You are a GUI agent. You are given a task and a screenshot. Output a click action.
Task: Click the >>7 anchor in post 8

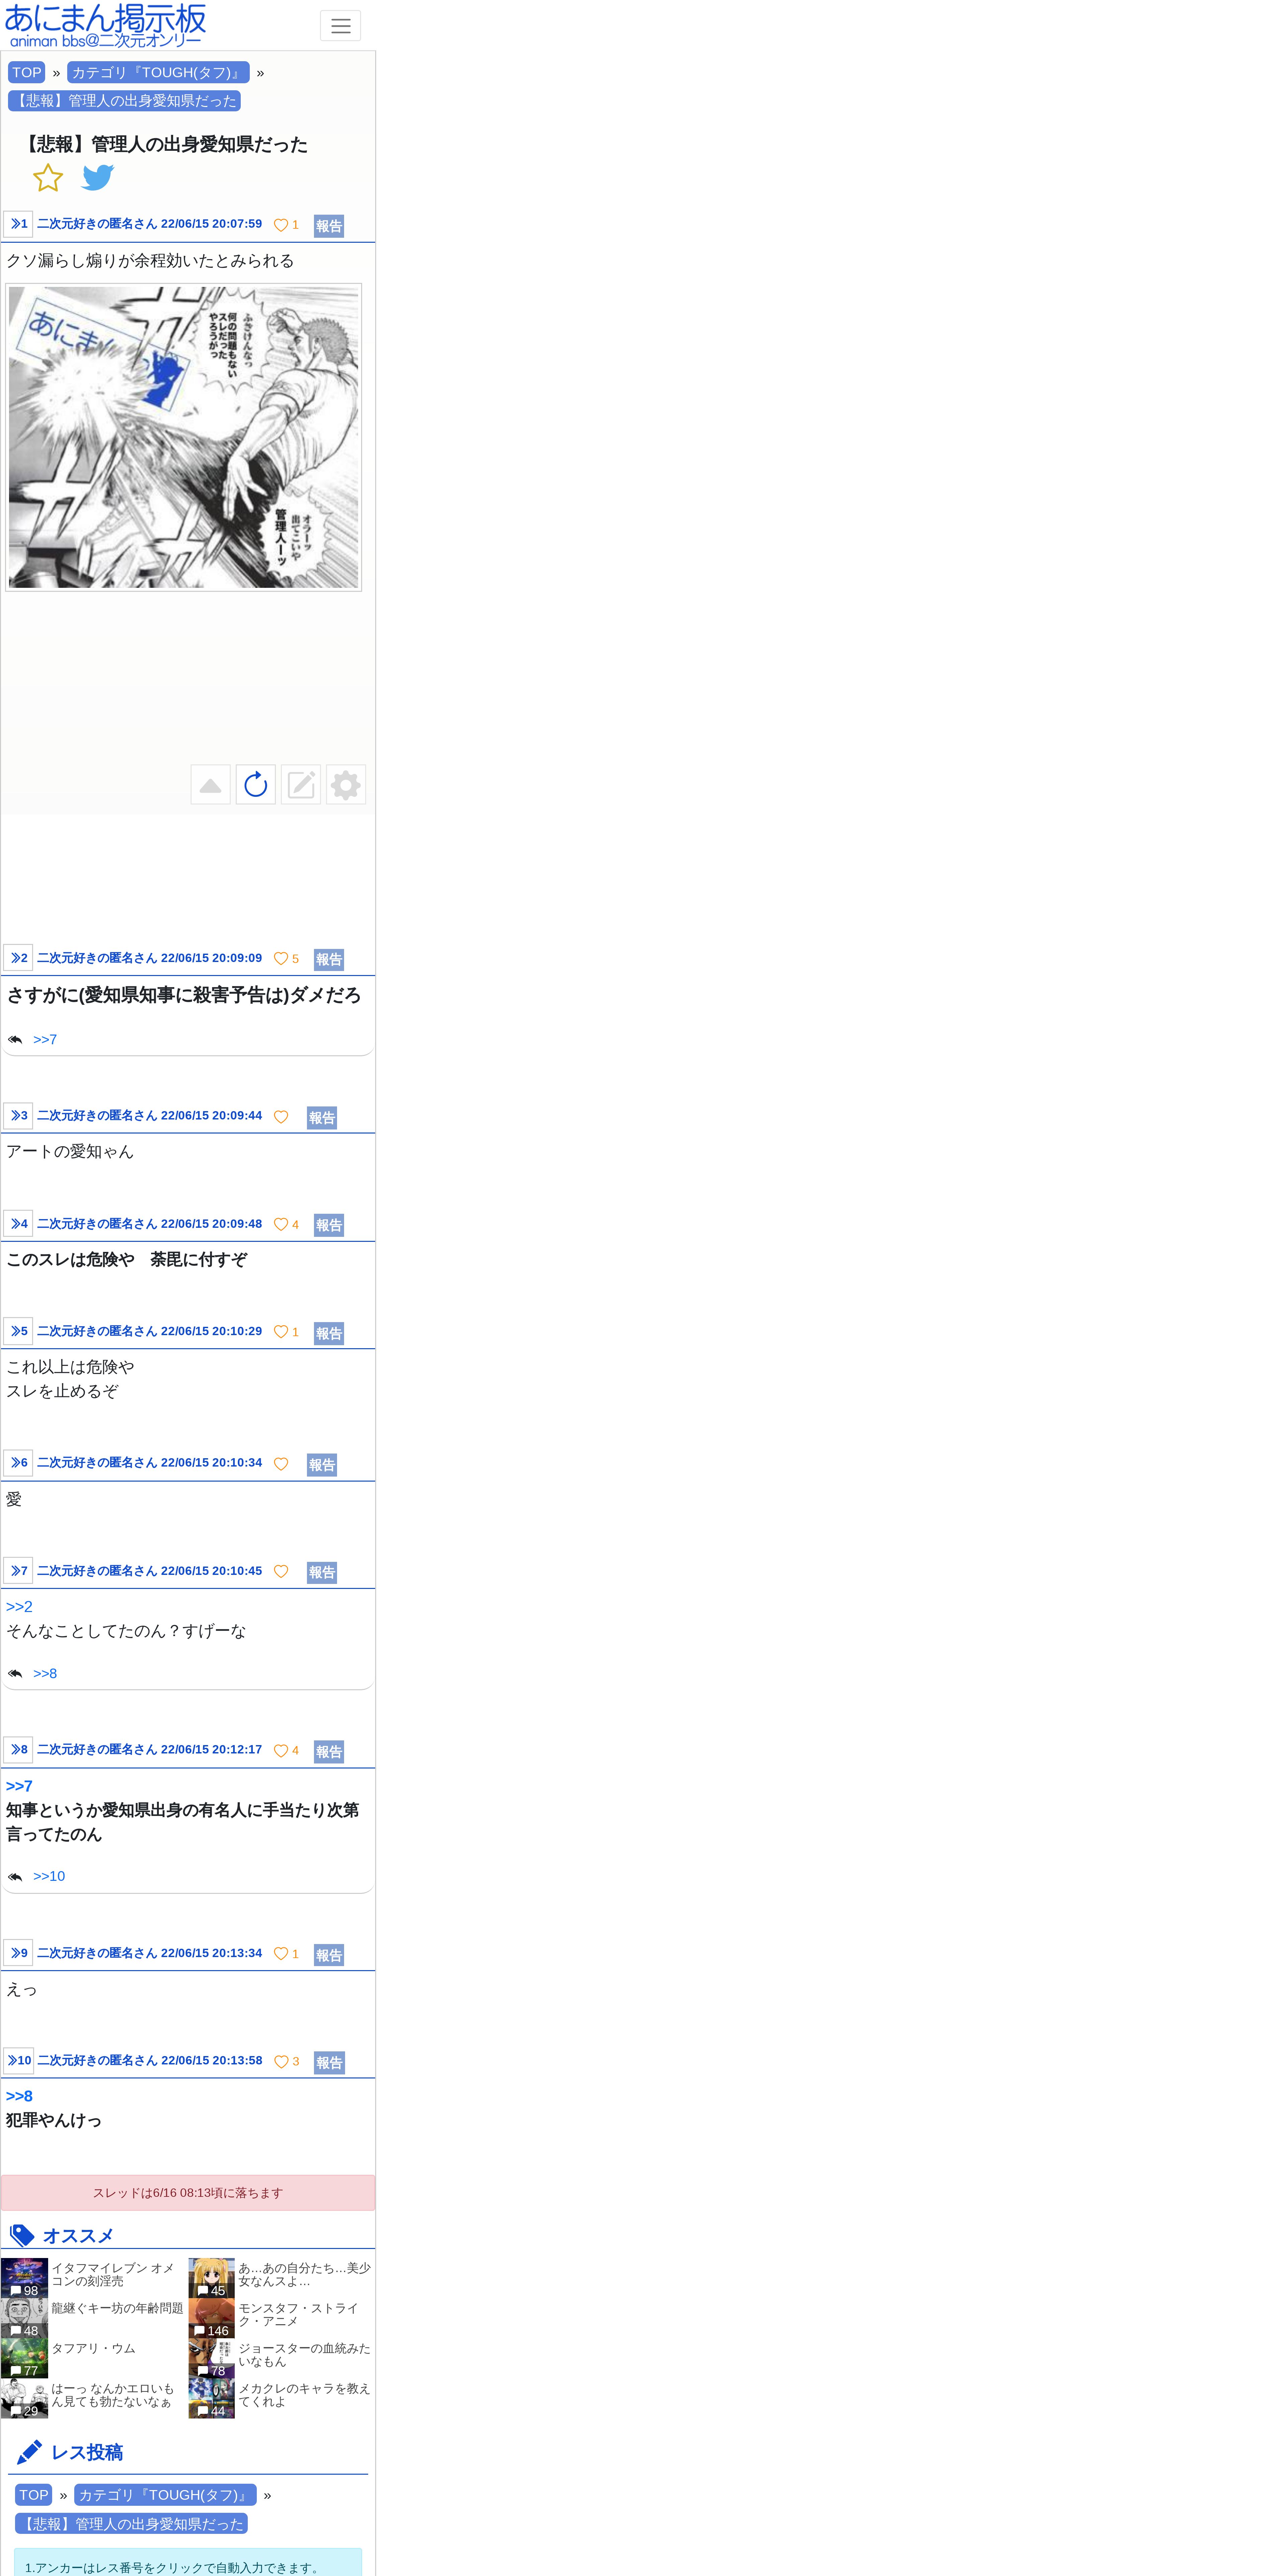pyautogui.click(x=19, y=1786)
